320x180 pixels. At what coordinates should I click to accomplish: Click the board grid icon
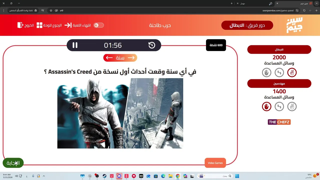point(39,25)
